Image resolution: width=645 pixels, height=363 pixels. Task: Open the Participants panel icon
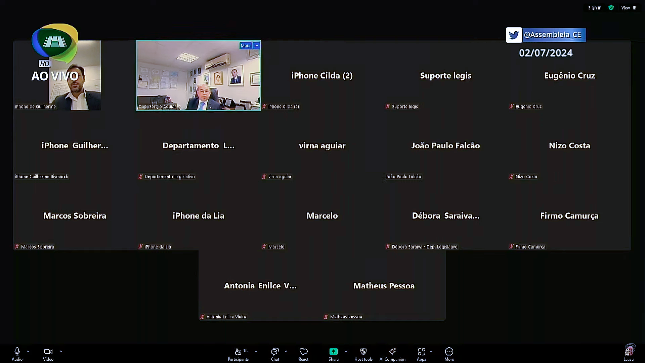tap(238, 352)
